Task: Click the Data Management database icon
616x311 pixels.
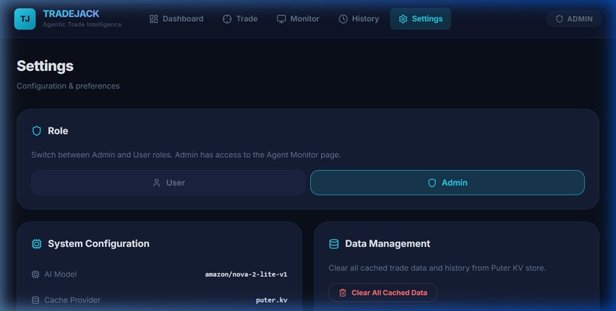Action: (333, 244)
